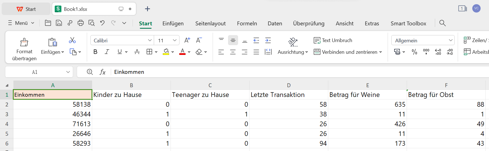Open the search magnifier icon
The width and height of the screenshot is (489, 151).
[442, 23]
